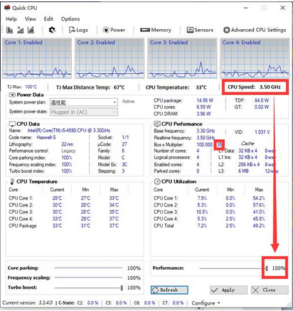Open settings via the gear icon
This screenshot has width=293, height=311.
52,30
